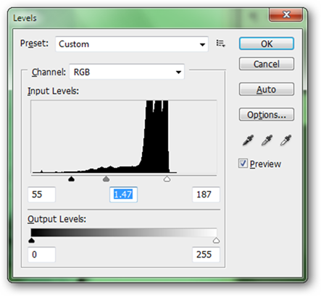Click the OK button
Image resolution: width=321 pixels, height=296 pixels.
(x=267, y=43)
